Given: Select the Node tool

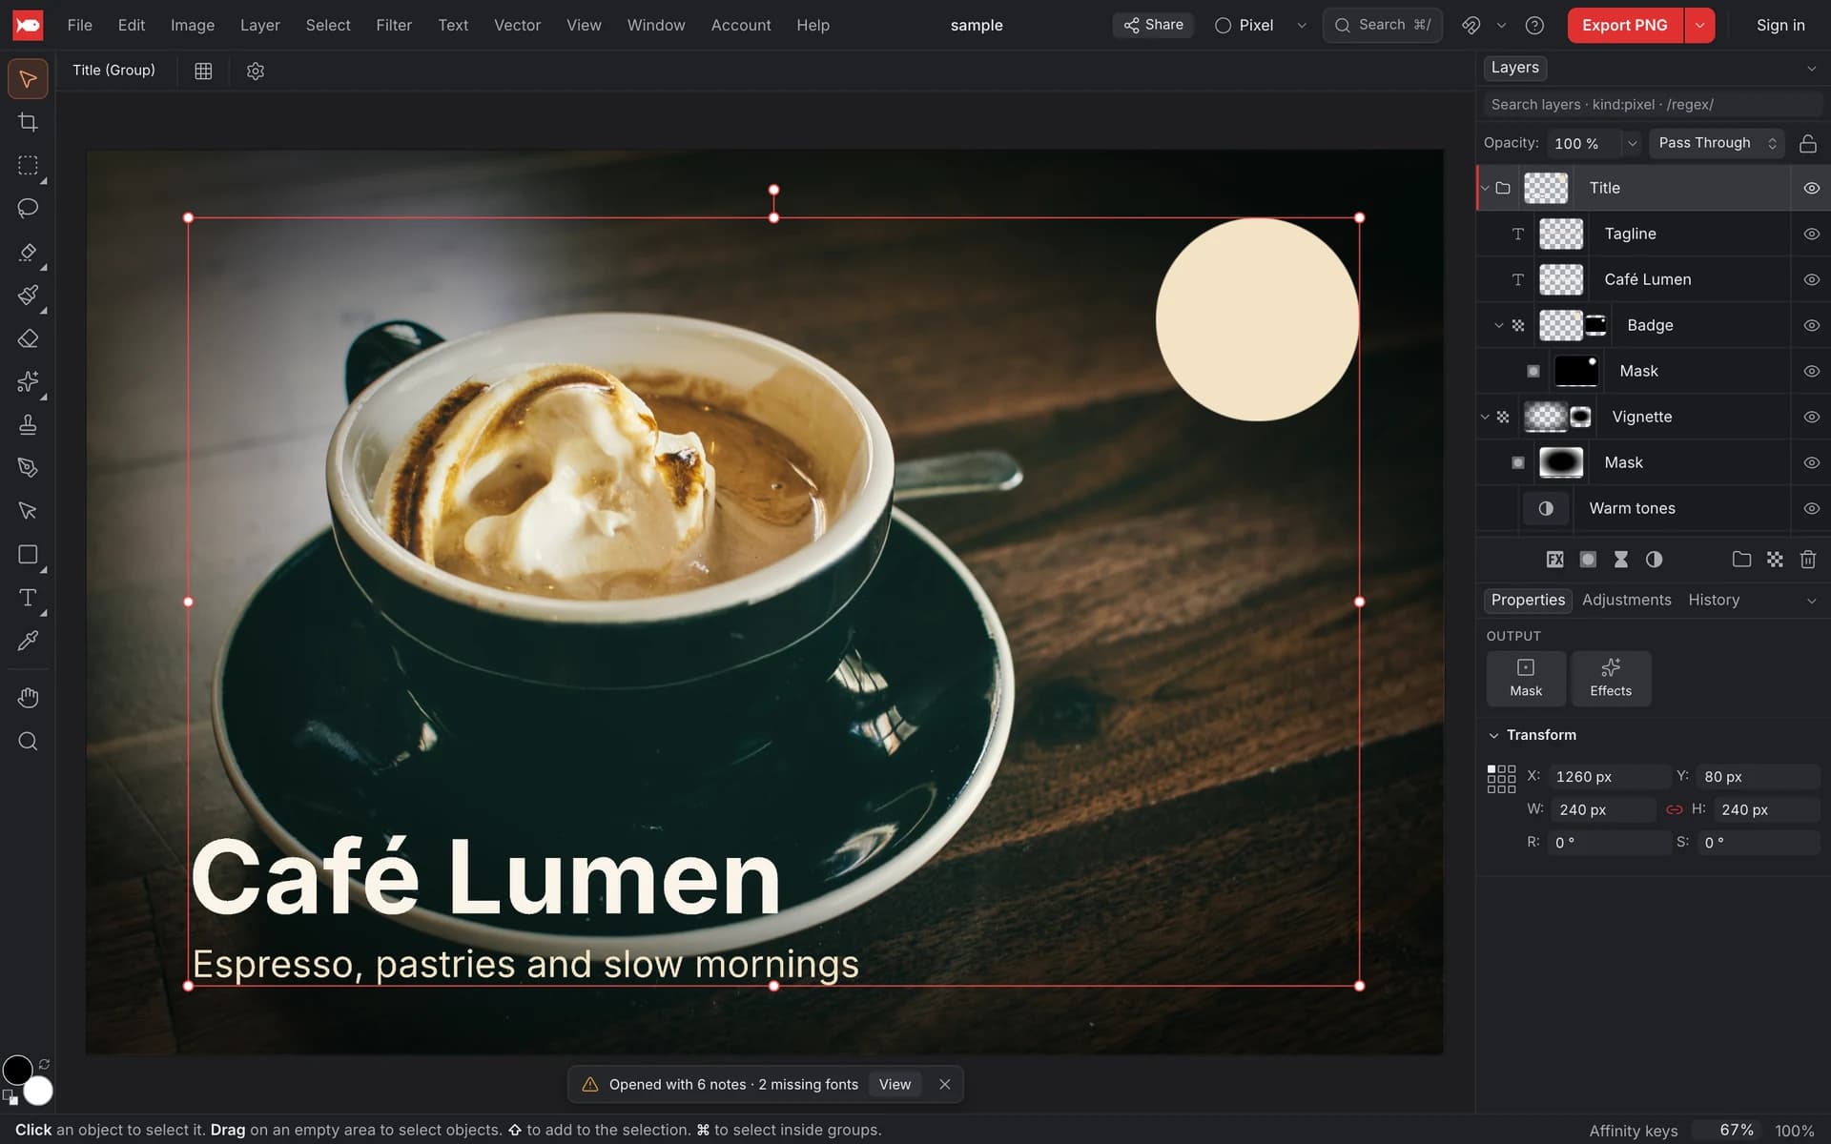Looking at the screenshot, I should point(28,511).
